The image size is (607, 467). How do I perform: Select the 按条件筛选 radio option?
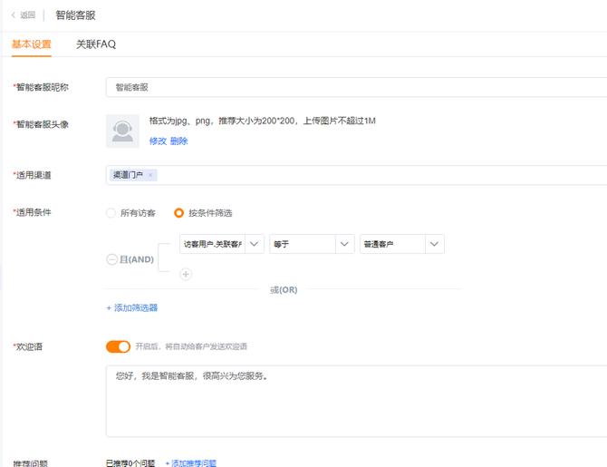pos(179,213)
